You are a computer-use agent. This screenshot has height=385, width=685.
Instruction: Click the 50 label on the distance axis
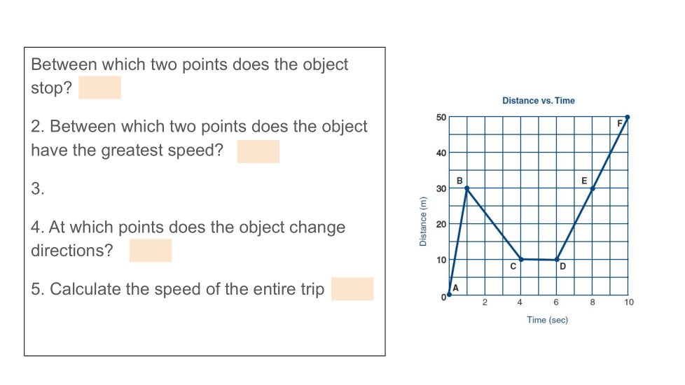440,117
